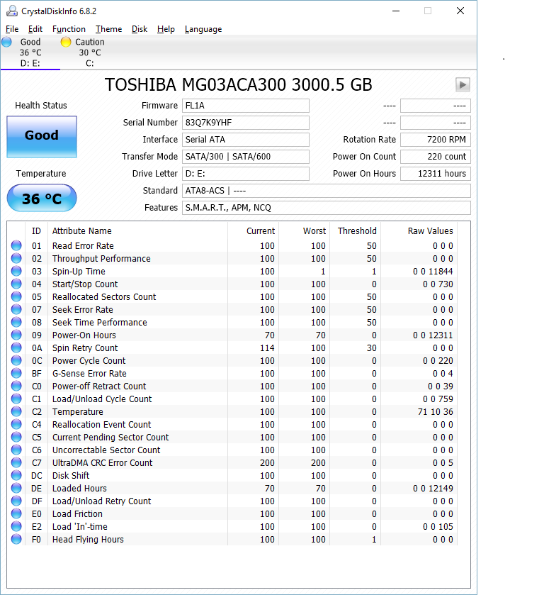Click the status icon for Power Cycle Count
Screen dimensions: 544x595
click(16, 360)
